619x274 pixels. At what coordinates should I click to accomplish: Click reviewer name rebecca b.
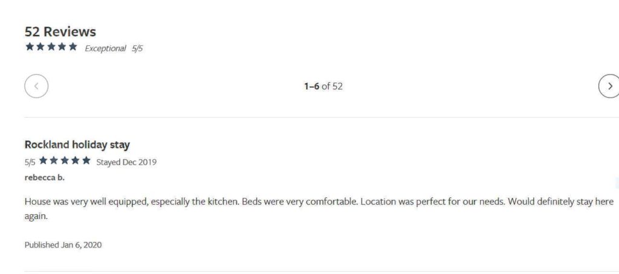click(44, 177)
